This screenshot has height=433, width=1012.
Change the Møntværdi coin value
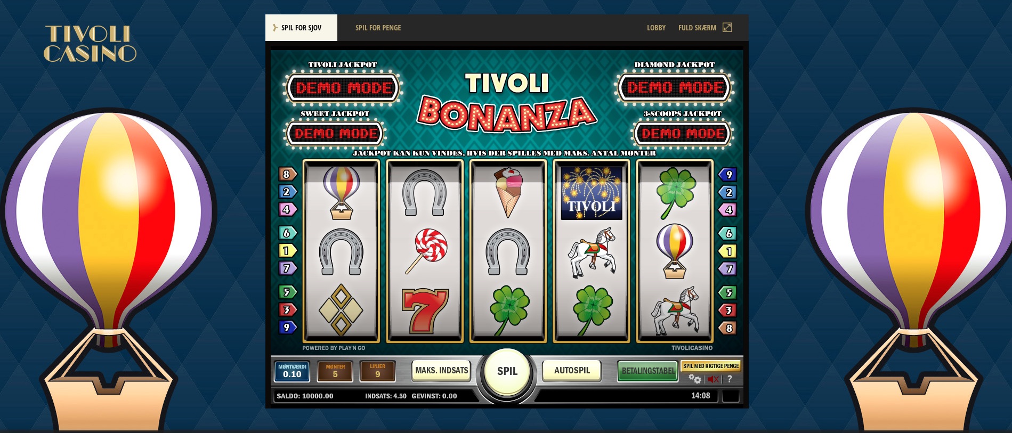click(292, 371)
